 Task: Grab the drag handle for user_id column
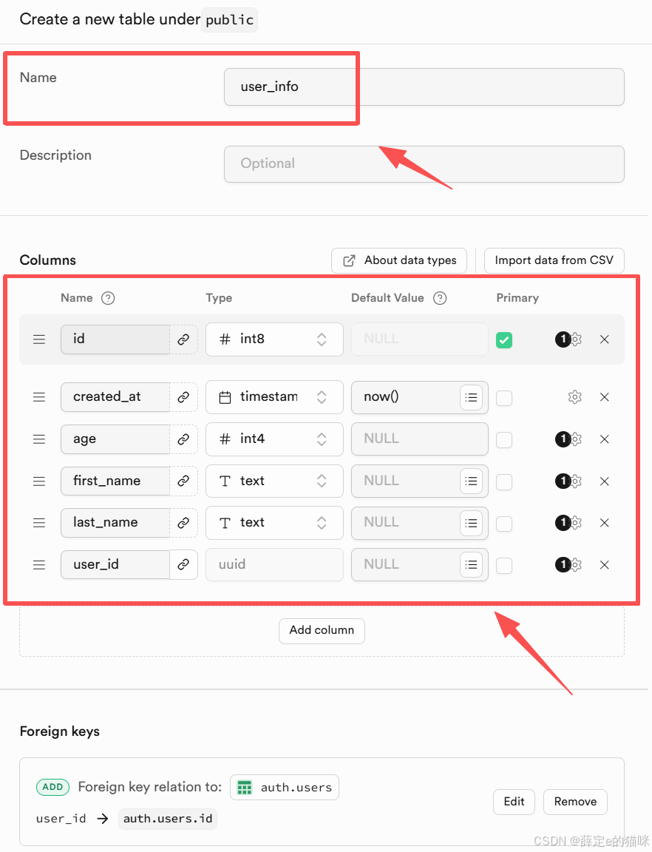click(39, 565)
